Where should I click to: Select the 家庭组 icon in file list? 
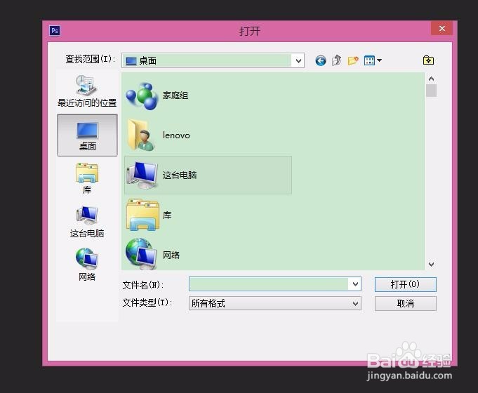tap(142, 95)
